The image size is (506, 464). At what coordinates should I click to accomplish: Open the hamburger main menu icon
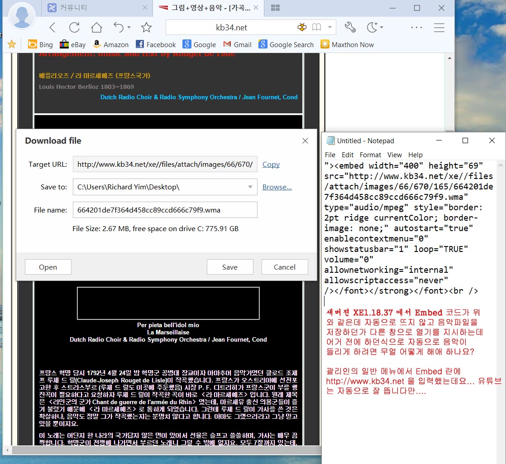[439, 28]
